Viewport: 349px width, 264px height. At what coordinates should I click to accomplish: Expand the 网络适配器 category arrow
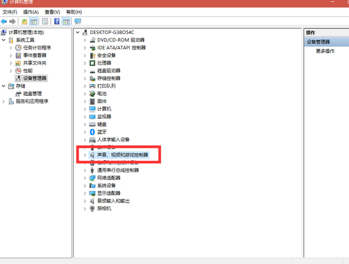pos(85,178)
